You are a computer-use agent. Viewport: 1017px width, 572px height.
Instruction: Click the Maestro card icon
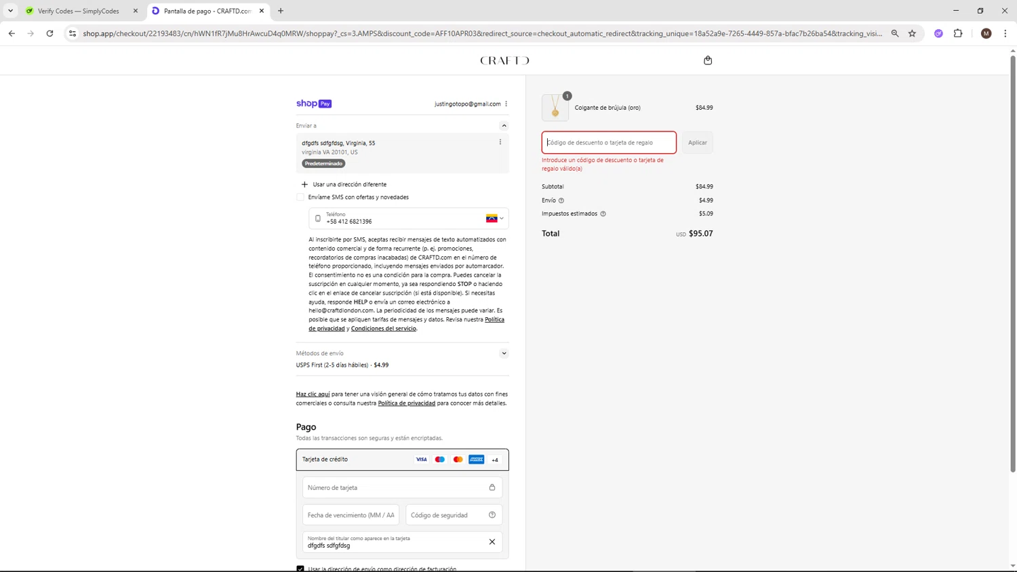coord(440,459)
